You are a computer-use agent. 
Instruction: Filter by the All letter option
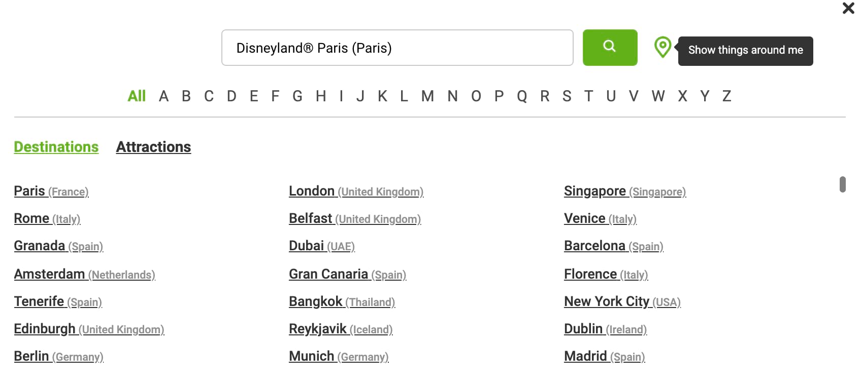(137, 96)
